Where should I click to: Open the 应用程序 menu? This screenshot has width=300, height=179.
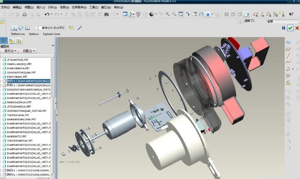coord(79,7)
